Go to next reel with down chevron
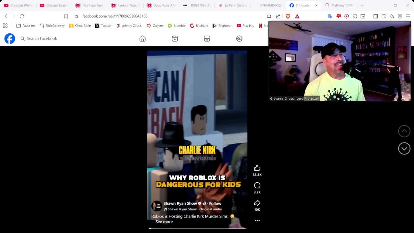This screenshot has width=414, height=233. (x=404, y=149)
